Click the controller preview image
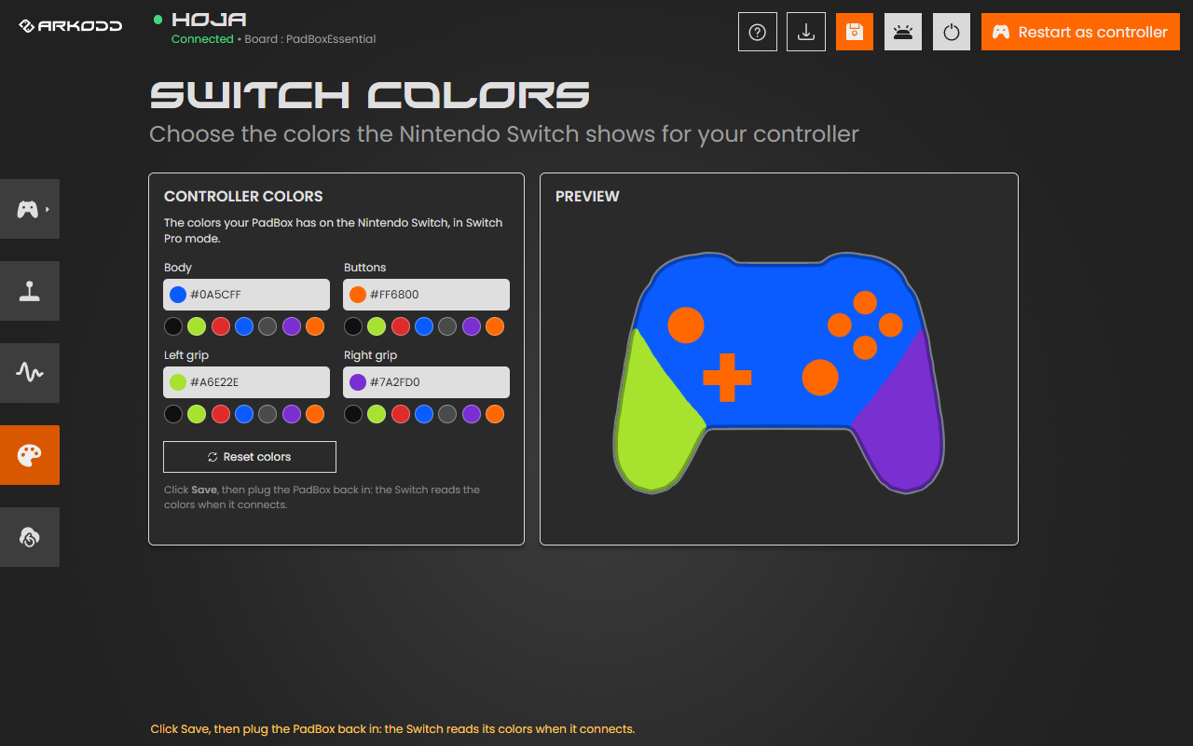The height and width of the screenshot is (746, 1193). 779,373
